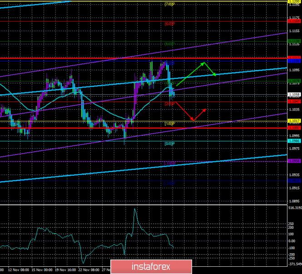Click the red 1.1007 price tag
Image resolution: width=302 pixels, height=274 pixels.
293,128
